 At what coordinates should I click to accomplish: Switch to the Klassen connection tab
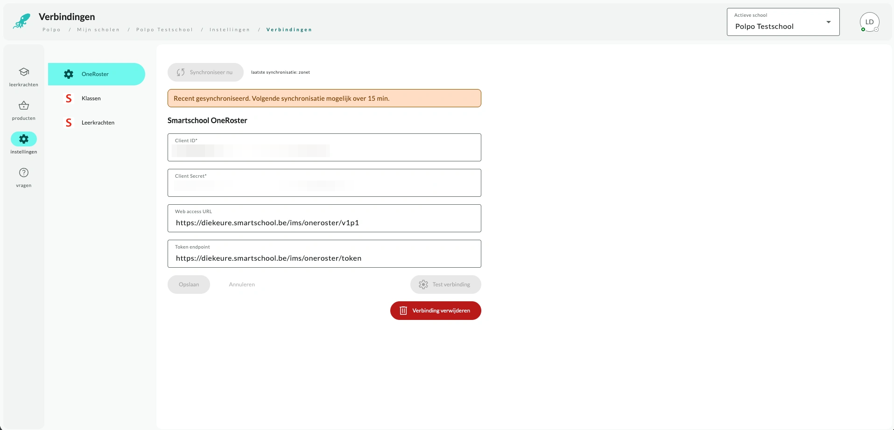coord(97,98)
